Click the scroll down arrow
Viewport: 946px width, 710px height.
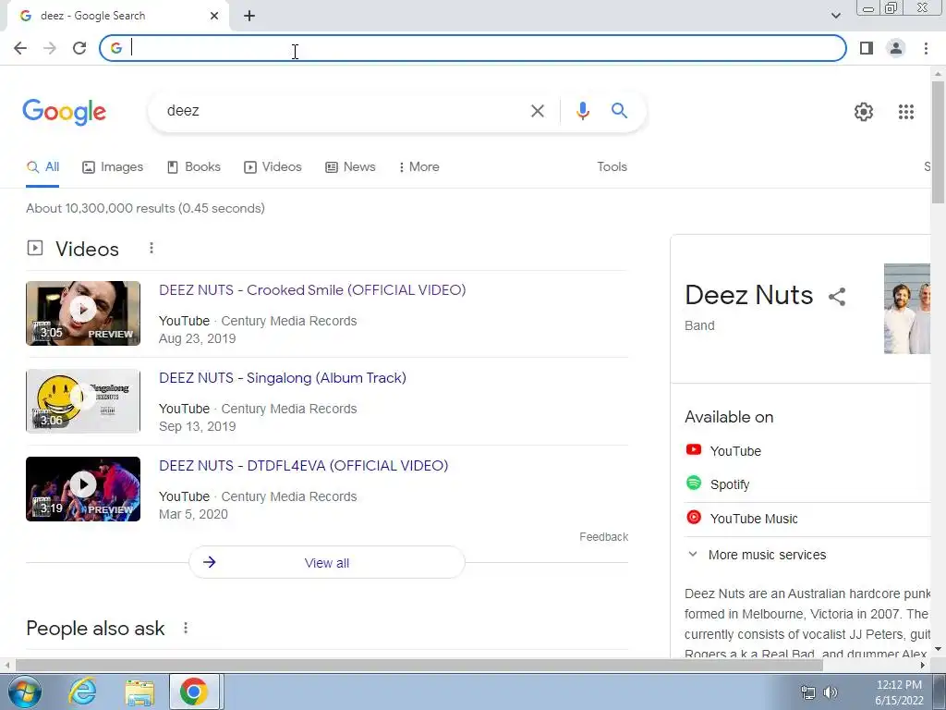(938, 650)
